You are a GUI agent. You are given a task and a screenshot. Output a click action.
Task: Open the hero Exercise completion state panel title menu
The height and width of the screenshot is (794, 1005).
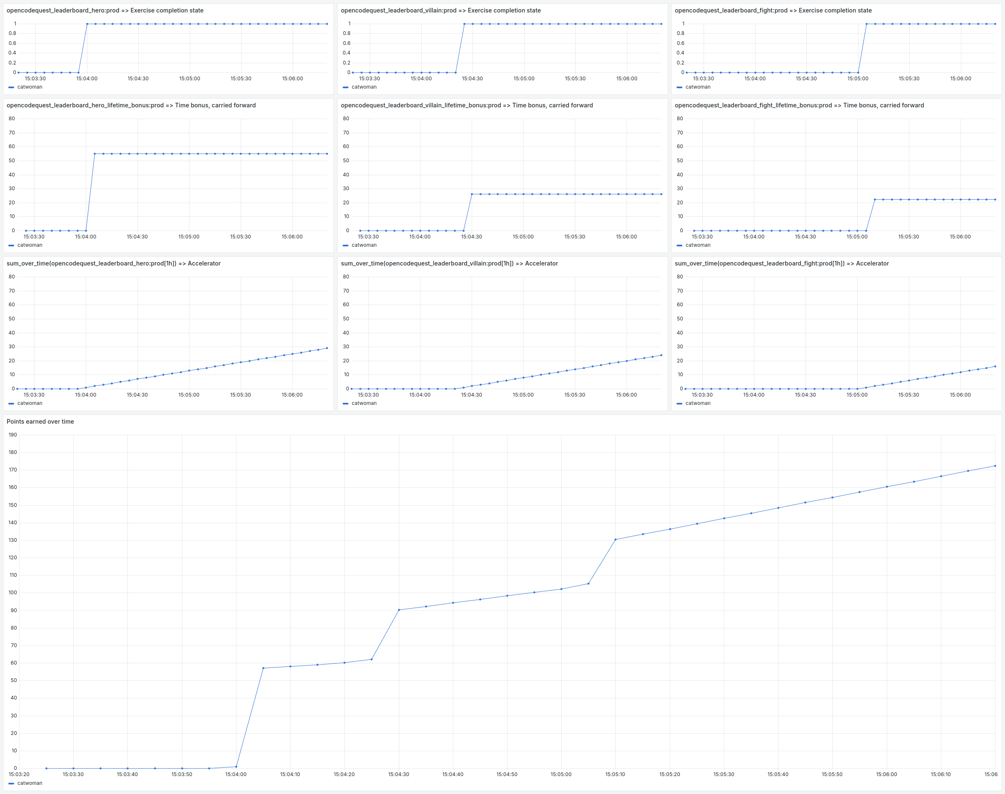tap(104, 10)
